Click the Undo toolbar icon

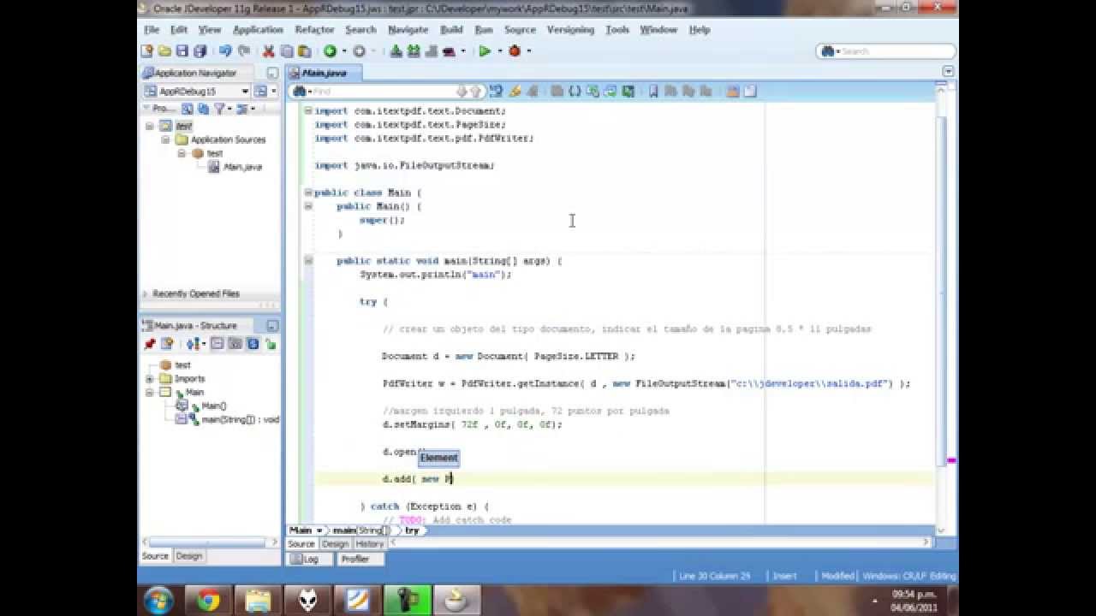tap(225, 51)
